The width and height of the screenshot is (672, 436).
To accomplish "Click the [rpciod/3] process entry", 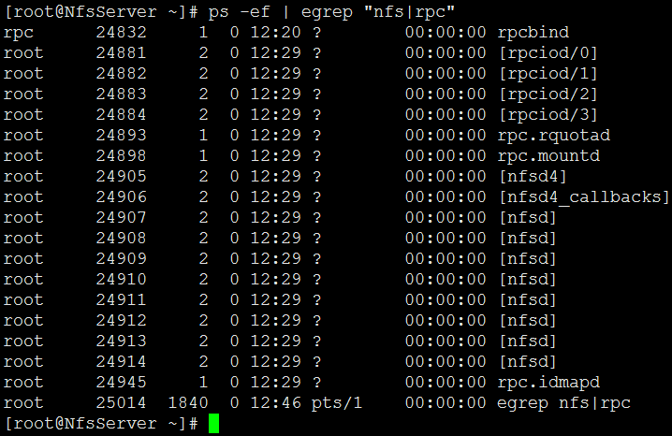I will 548,115.
